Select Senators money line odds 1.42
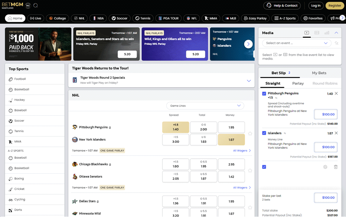Viewport: 346px width, 217px height. point(231,177)
